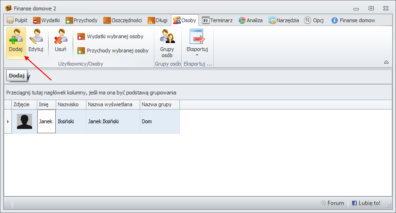Click Przychody wybranej osoby button
This screenshot has height=213, width=396.
(112, 51)
